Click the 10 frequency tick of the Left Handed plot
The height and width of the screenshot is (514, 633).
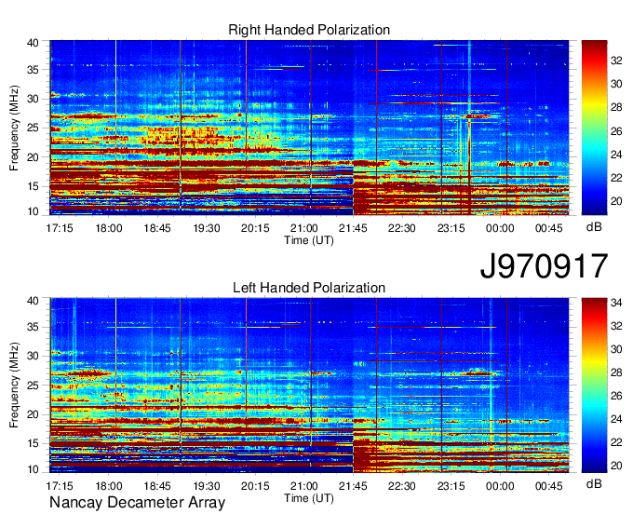click(33, 469)
